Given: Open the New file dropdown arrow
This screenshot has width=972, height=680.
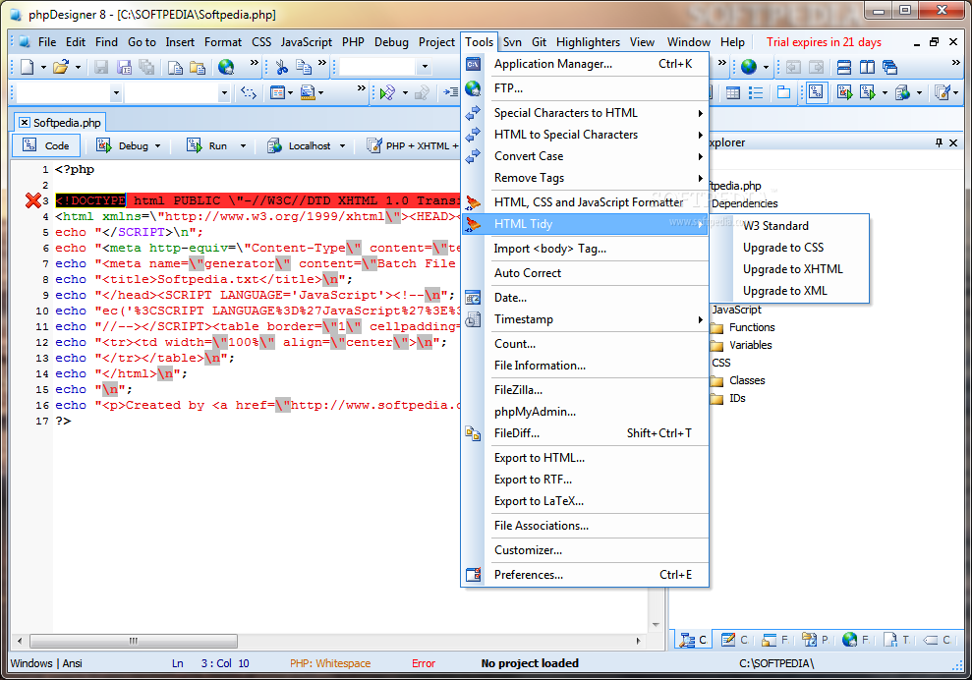Looking at the screenshot, I should tap(43, 67).
